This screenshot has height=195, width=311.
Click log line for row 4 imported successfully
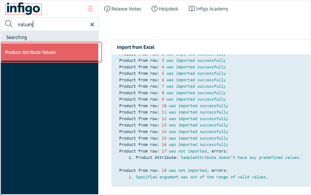(x=172, y=67)
